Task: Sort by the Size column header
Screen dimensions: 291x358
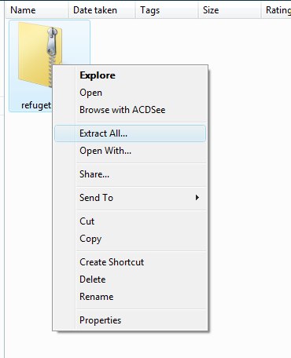Action: pos(230,10)
